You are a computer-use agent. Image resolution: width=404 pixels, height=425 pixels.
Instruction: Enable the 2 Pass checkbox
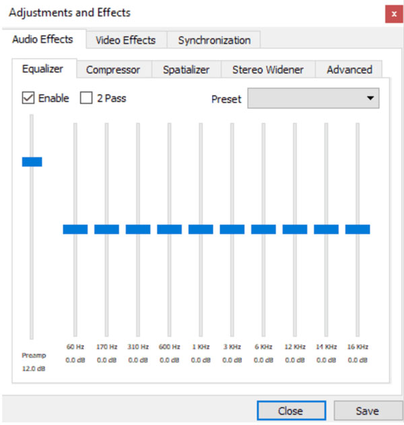pyautogui.click(x=86, y=98)
